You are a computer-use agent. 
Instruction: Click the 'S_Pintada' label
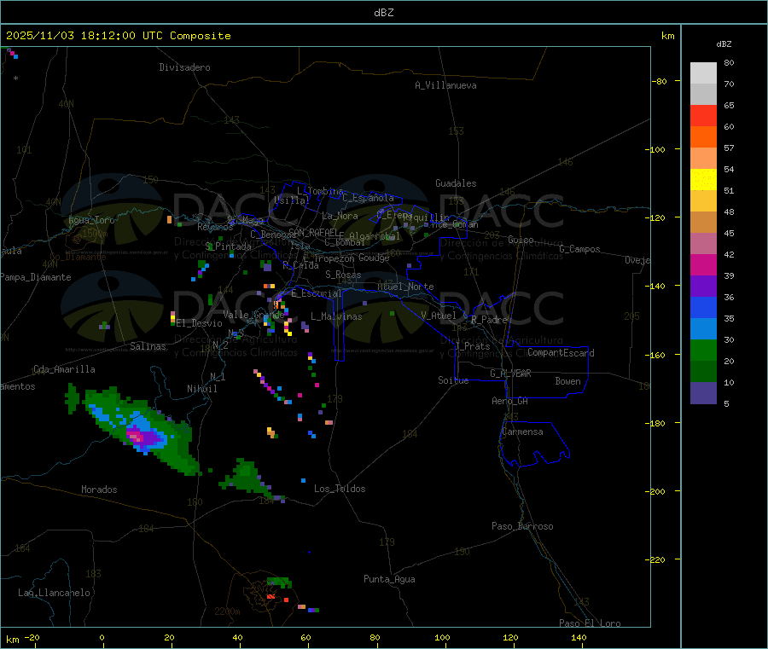click(x=228, y=246)
